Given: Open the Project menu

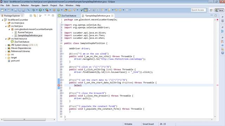Looking at the screenshot, I should click(x=53, y=6).
